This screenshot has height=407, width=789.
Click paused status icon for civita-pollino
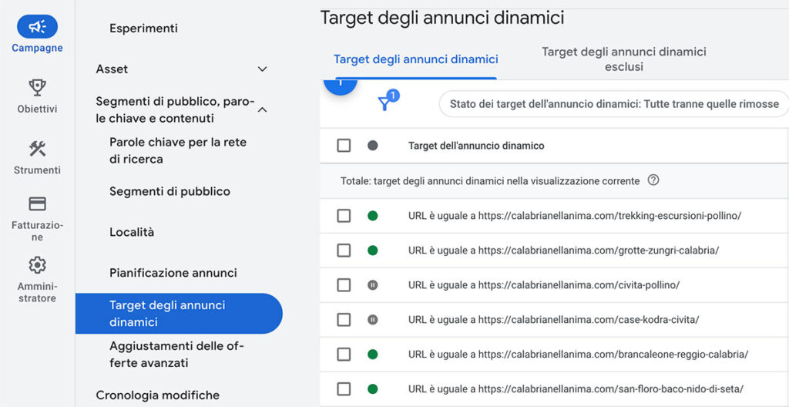coord(373,285)
